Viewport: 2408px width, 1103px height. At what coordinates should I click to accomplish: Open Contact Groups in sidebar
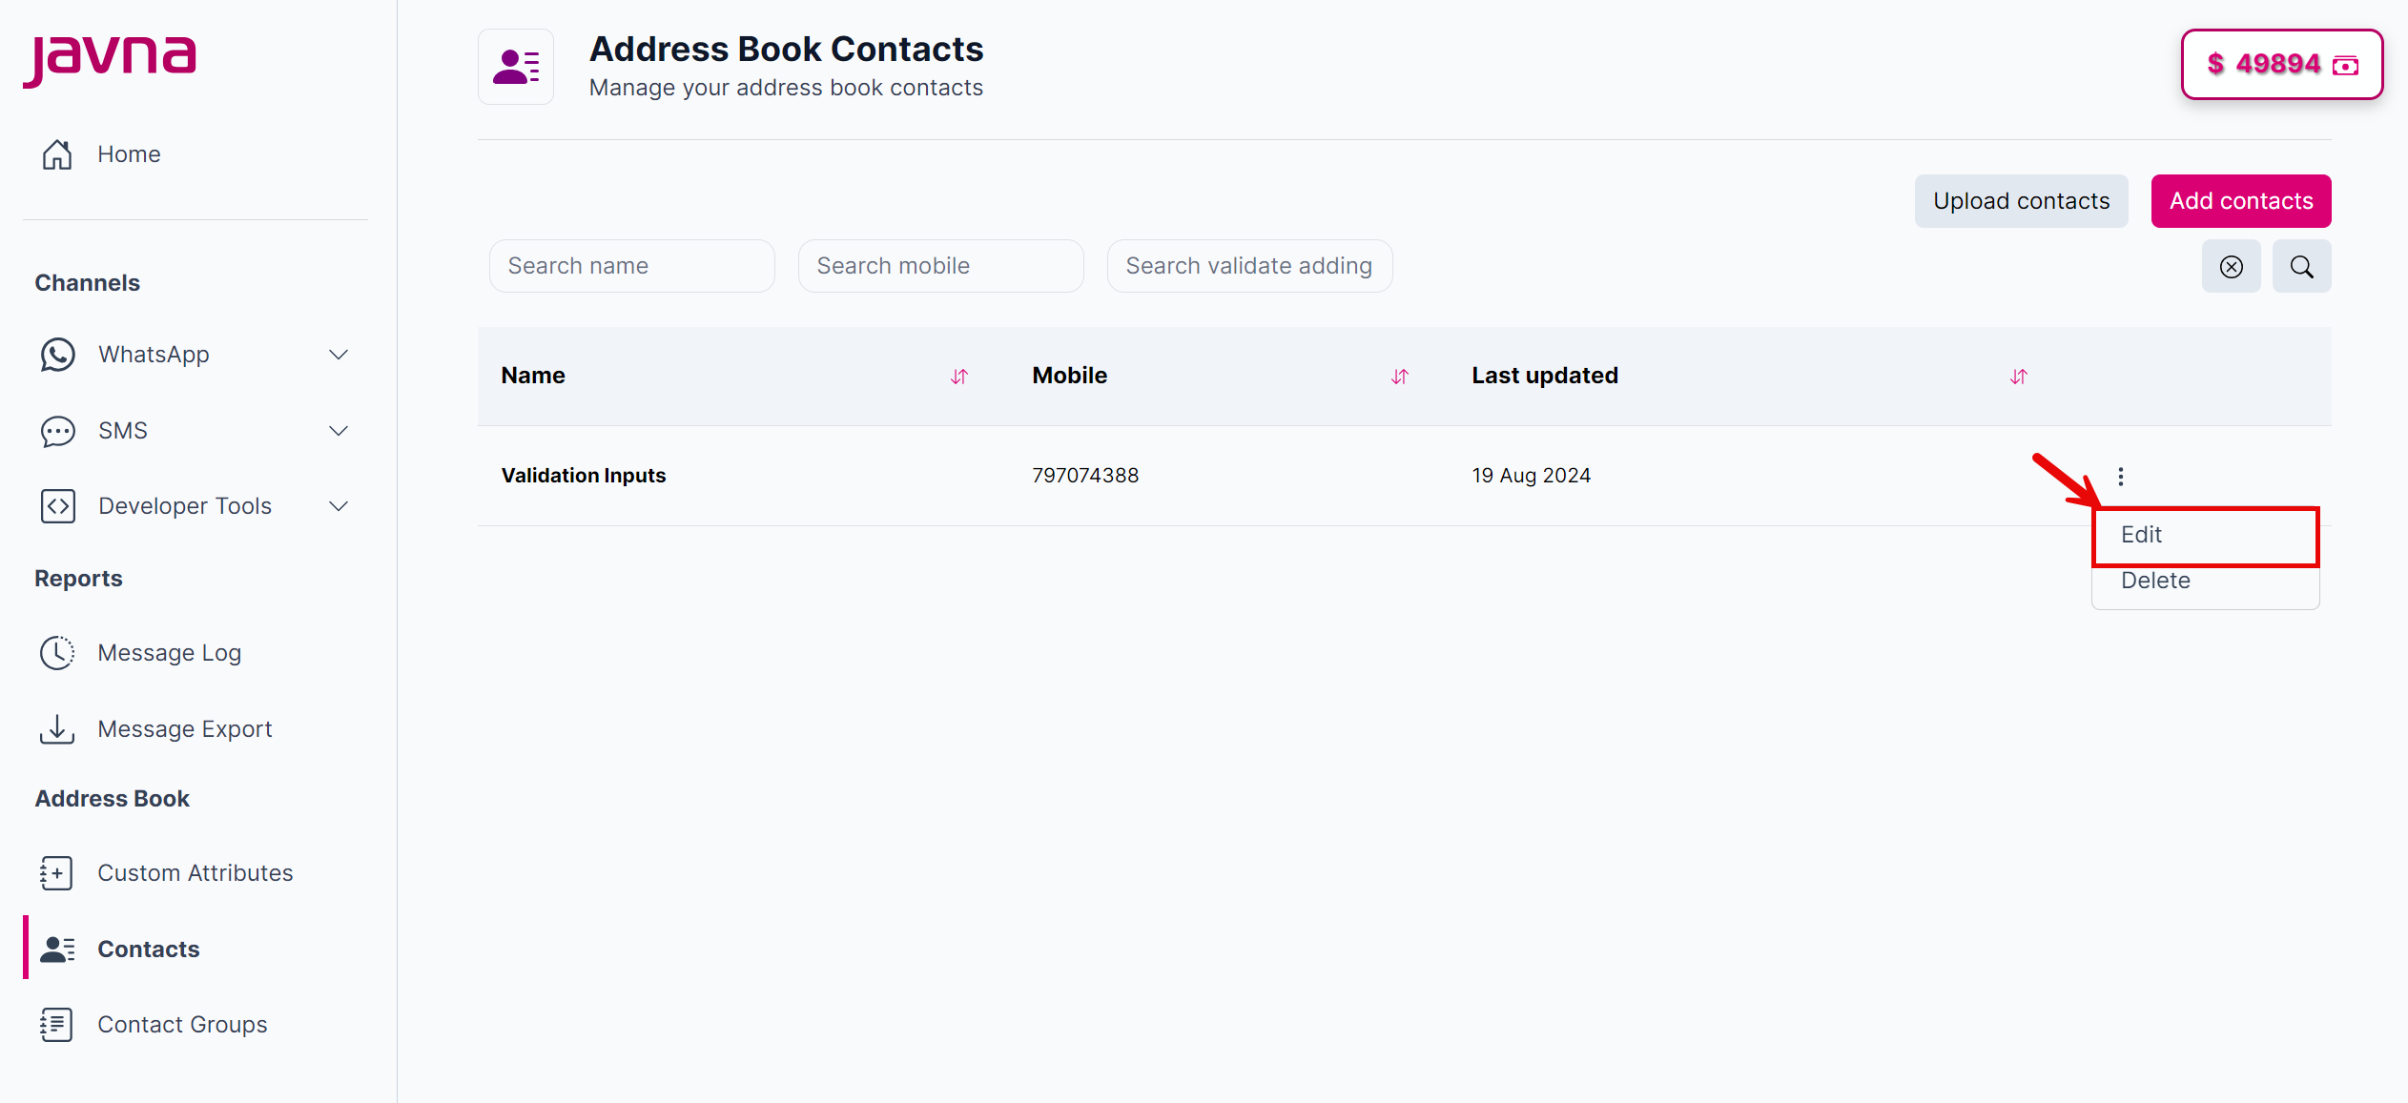(182, 1025)
